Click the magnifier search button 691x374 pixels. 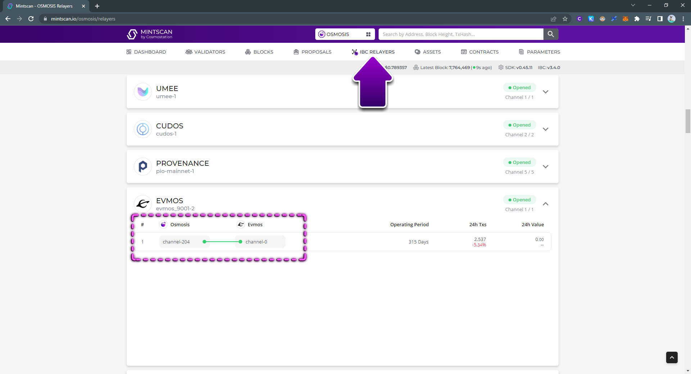551,34
